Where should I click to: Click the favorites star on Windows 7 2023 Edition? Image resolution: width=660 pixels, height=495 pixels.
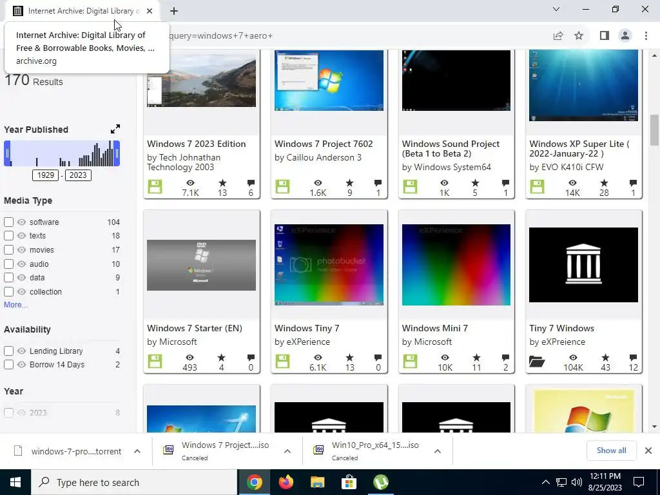[222, 182]
